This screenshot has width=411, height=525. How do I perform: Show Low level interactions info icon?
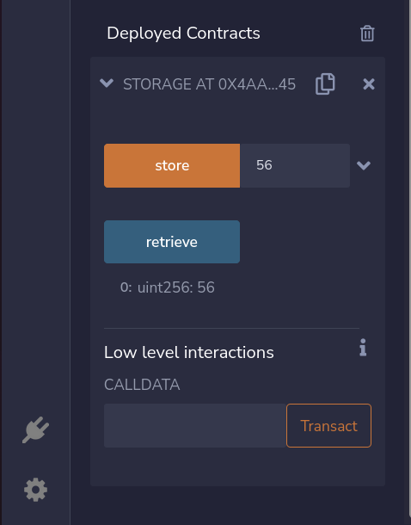point(363,347)
